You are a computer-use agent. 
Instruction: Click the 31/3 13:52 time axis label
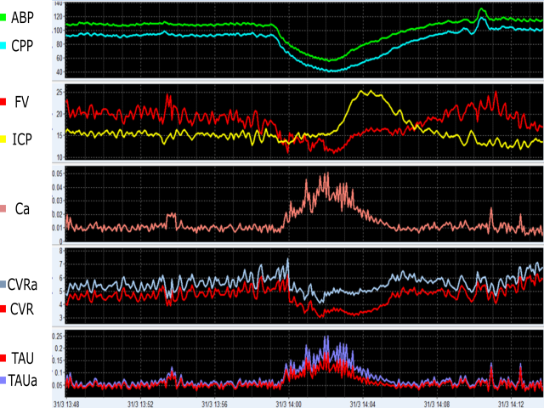pyautogui.click(x=141, y=403)
